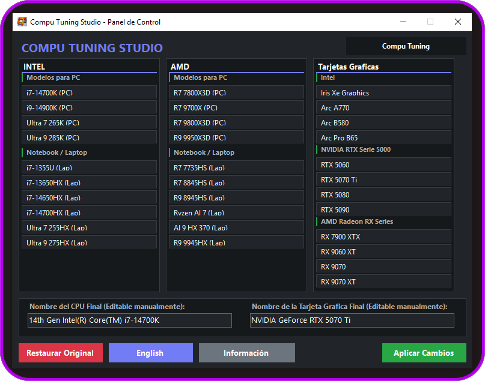Select RTX 5070 Ti graphics card
485x381 pixels.
click(383, 179)
